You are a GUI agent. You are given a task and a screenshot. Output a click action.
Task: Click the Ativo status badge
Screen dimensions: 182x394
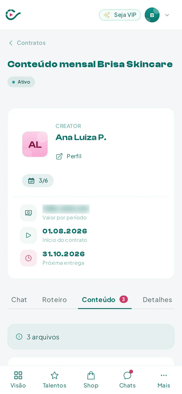[21, 82]
